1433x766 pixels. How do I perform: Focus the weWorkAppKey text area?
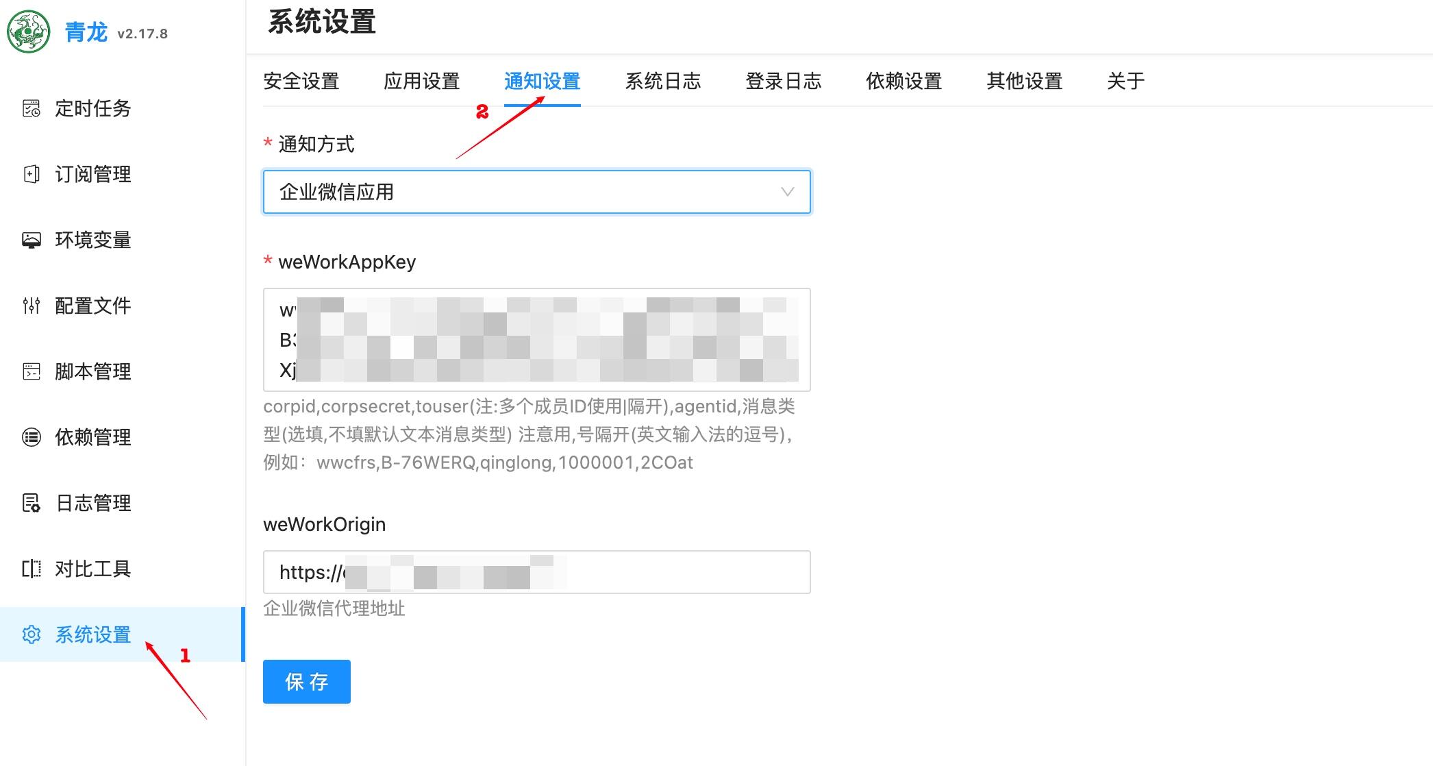[537, 340]
